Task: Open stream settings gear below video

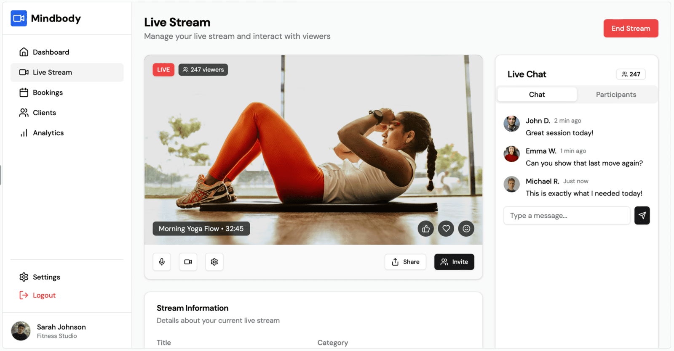Action: pyautogui.click(x=214, y=262)
